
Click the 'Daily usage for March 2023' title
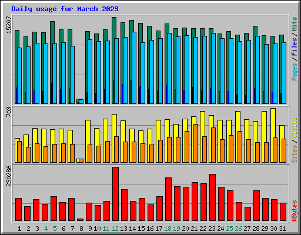(x=65, y=9)
